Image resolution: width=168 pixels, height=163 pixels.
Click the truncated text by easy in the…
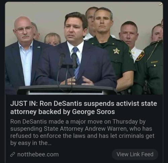31,143
